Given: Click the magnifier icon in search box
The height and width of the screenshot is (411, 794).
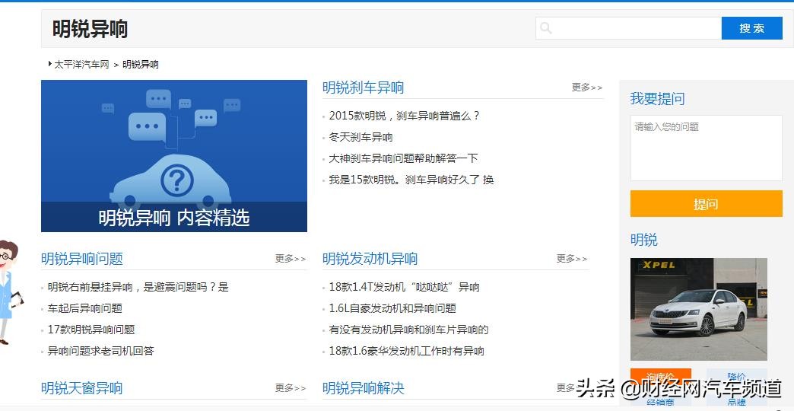Looking at the screenshot, I should coord(545,28).
